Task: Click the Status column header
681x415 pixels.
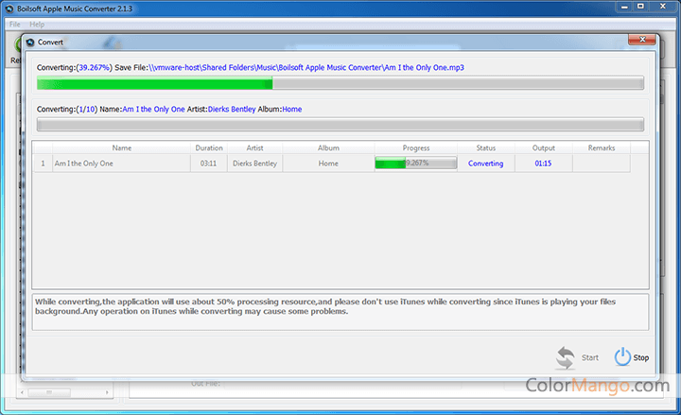Action: coord(485,147)
